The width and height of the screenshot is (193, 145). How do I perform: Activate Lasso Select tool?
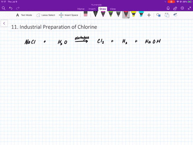tap(46, 15)
